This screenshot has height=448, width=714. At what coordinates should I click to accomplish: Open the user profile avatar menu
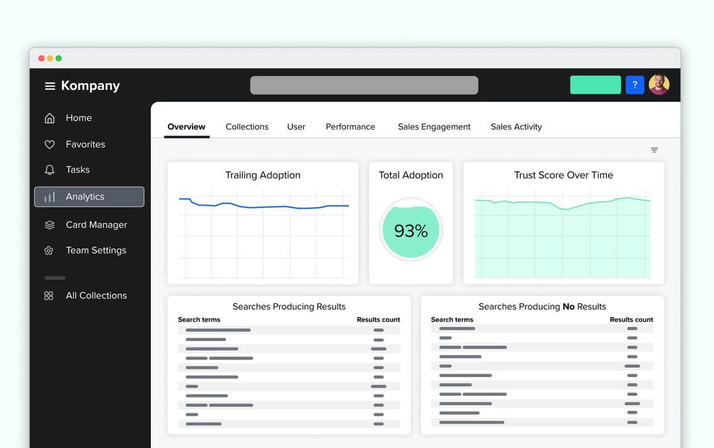[x=659, y=85]
